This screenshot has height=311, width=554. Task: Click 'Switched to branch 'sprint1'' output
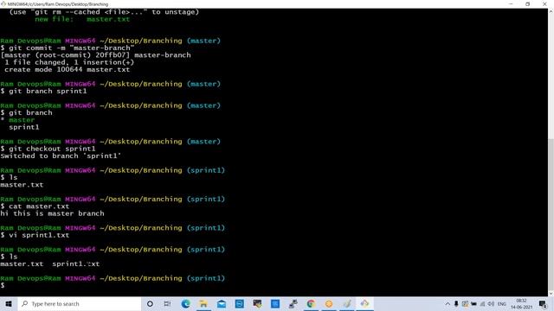pyautogui.click(x=61, y=155)
